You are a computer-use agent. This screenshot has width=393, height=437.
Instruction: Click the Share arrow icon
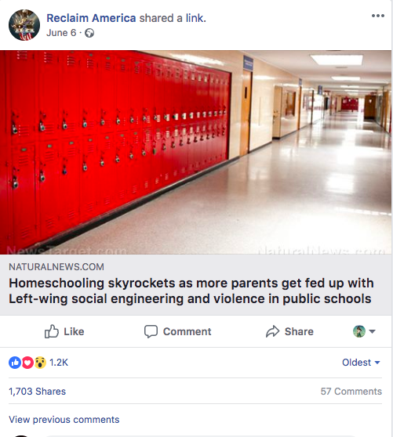[x=272, y=331]
